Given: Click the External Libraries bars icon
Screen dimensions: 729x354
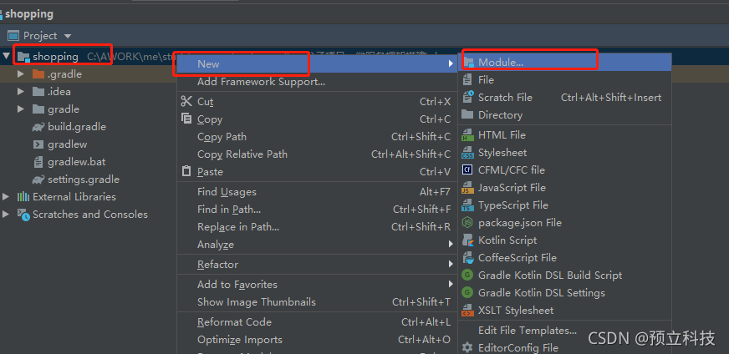Looking at the screenshot, I should point(23,196).
